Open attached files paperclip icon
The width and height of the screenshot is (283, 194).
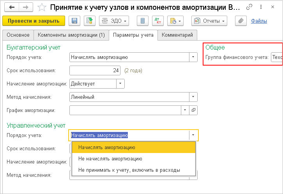(x=241, y=21)
